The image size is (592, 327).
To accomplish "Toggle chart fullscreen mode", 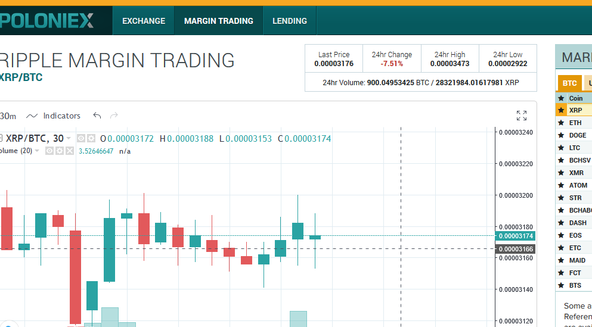I will 522,116.
